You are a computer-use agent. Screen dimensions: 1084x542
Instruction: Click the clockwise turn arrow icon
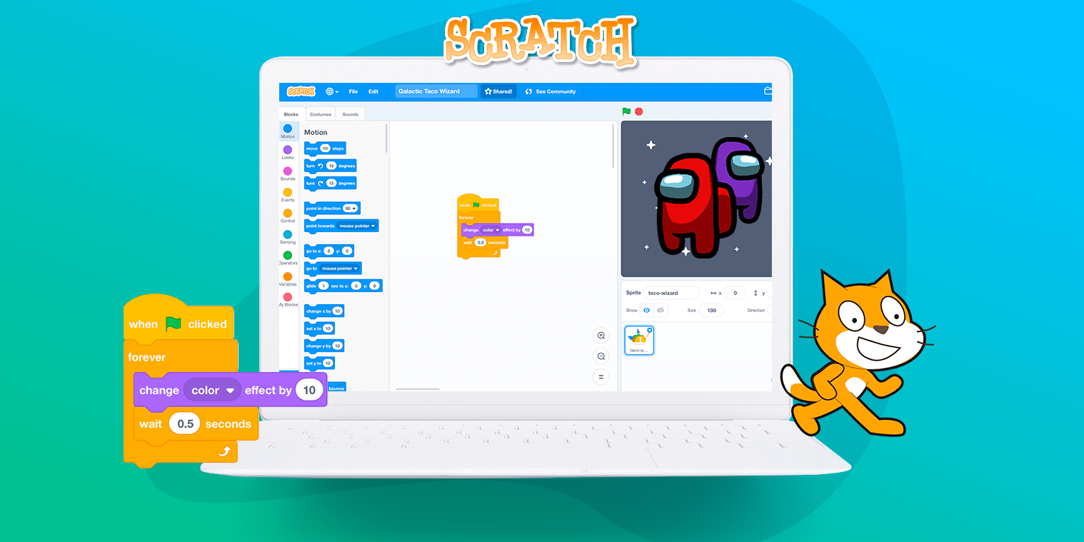tap(320, 183)
